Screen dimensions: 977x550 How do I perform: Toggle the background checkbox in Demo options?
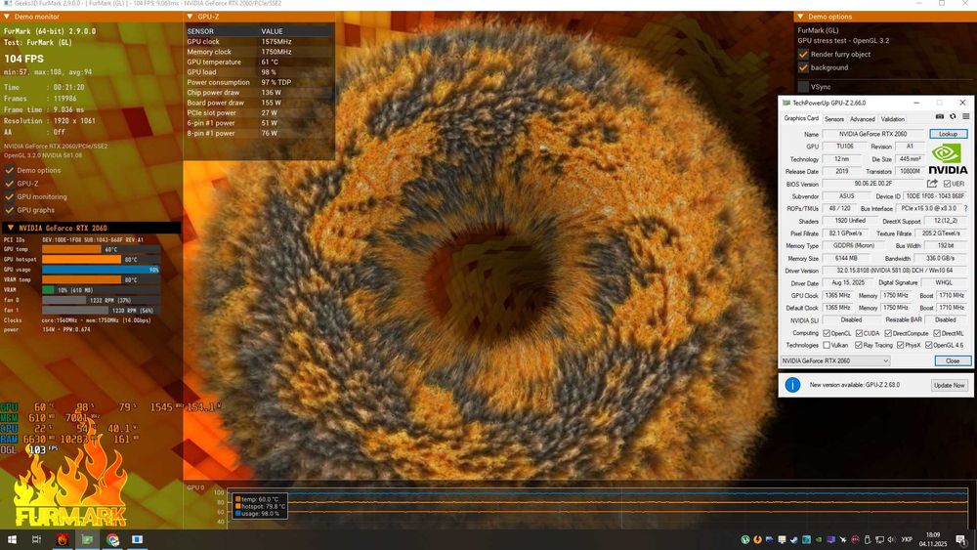(x=803, y=67)
